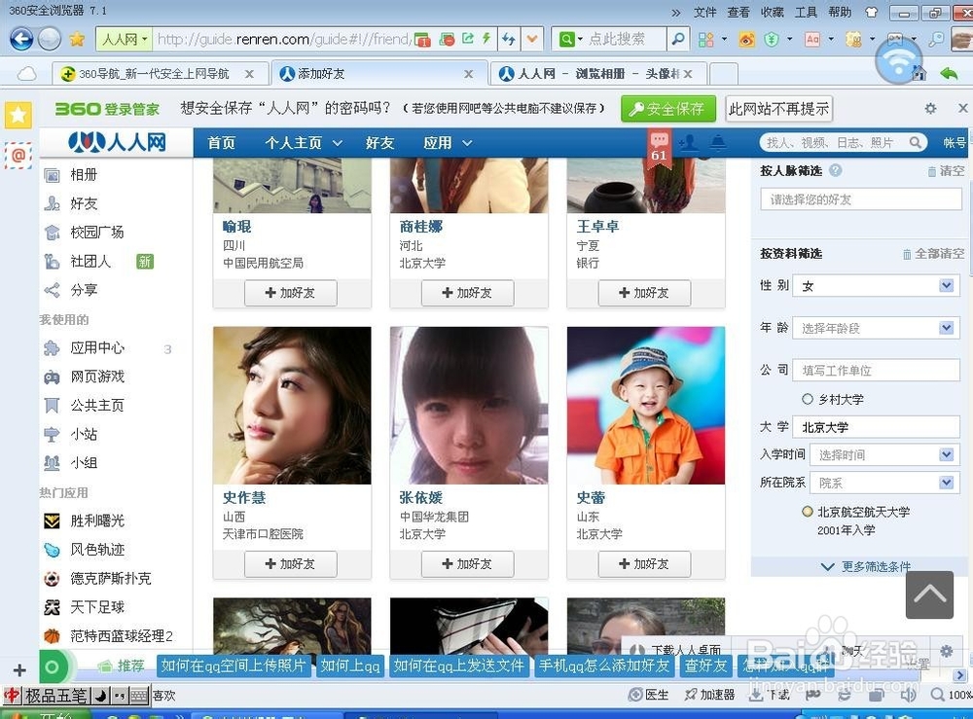Click the green 安全保存 button
This screenshot has height=719, width=973.
(x=667, y=109)
